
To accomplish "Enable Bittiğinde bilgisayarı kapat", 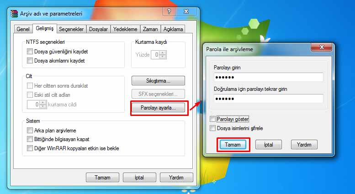I will click(x=30, y=139).
